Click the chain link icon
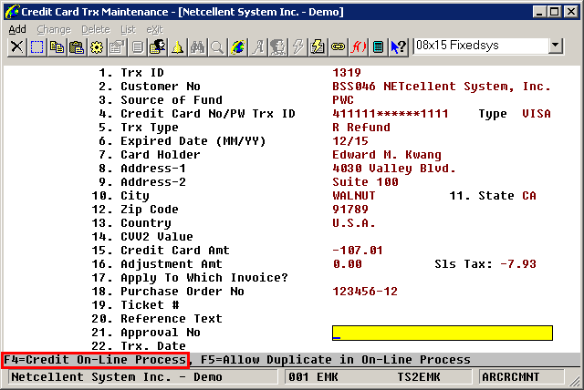 pos(339,47)
